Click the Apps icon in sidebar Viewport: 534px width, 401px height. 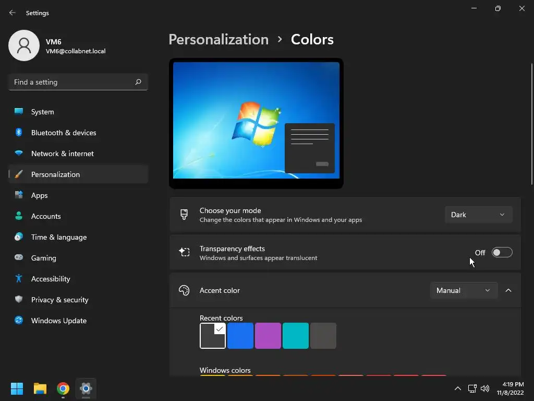click(19, 195)
